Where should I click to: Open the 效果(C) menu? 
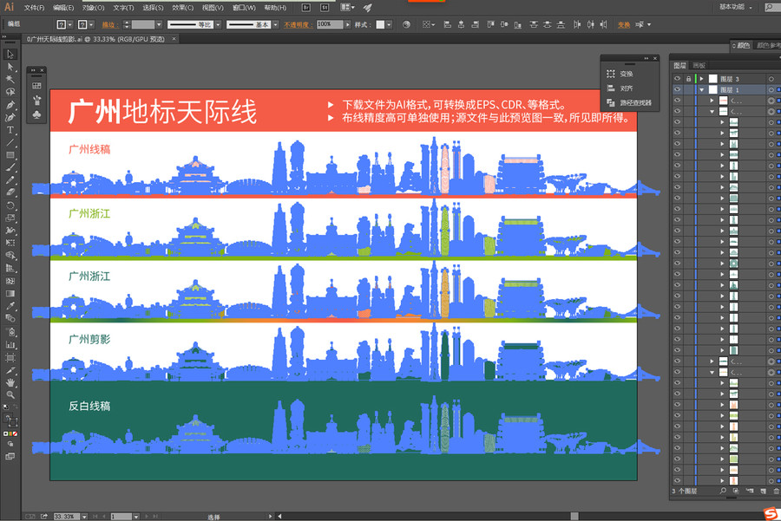click(183, 8)
